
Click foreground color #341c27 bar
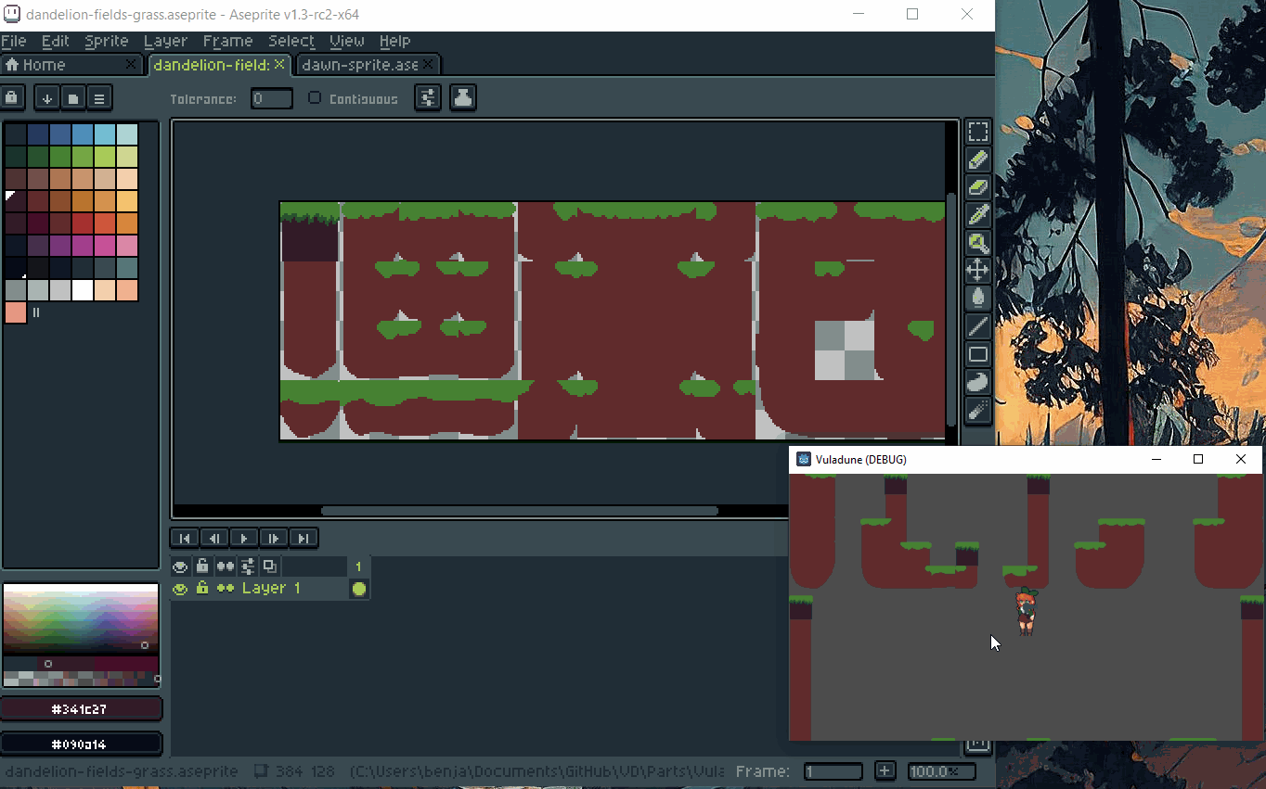pyautogui.click(x=82, y=709)
